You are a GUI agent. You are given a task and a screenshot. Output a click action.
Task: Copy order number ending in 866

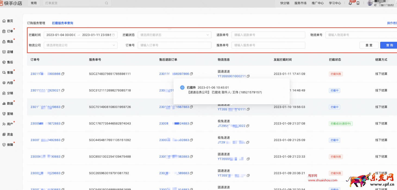pyautogui.click(x=63, y=74)
